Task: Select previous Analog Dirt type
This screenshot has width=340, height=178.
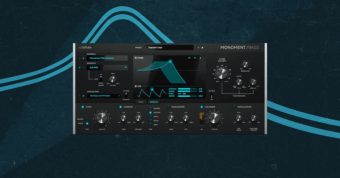Action: tap(80, 96)
